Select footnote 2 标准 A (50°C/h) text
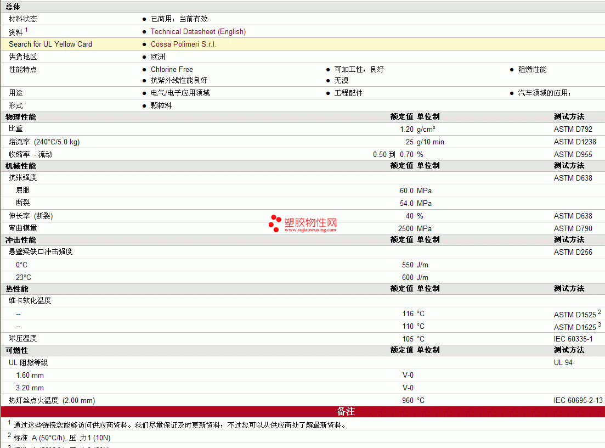605x448 pixels. [x=62, y=438]
